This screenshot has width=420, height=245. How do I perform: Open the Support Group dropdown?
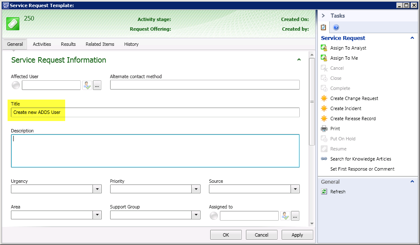(196, 215)
